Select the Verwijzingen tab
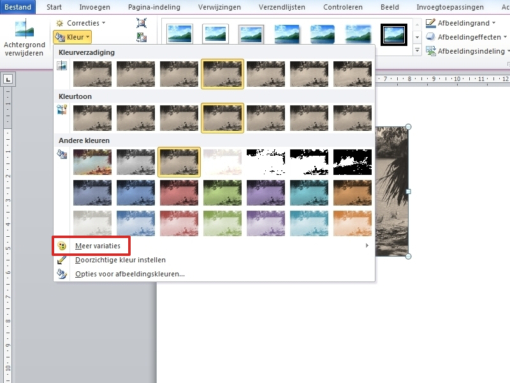 [x=219, y=7]
